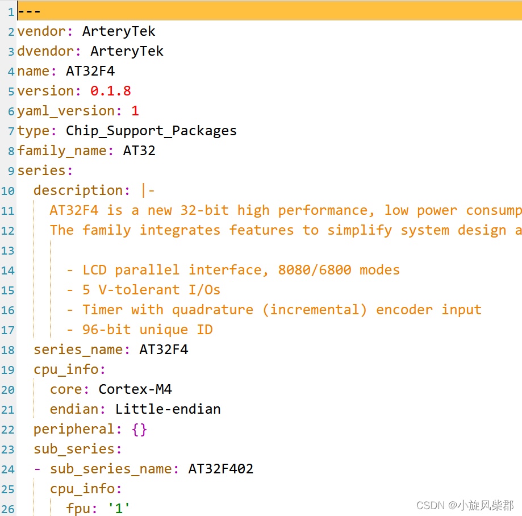Viewport: 522px width, 516px height.
Task: Click the cpu_info key on line 25
Action: point(82,489)
